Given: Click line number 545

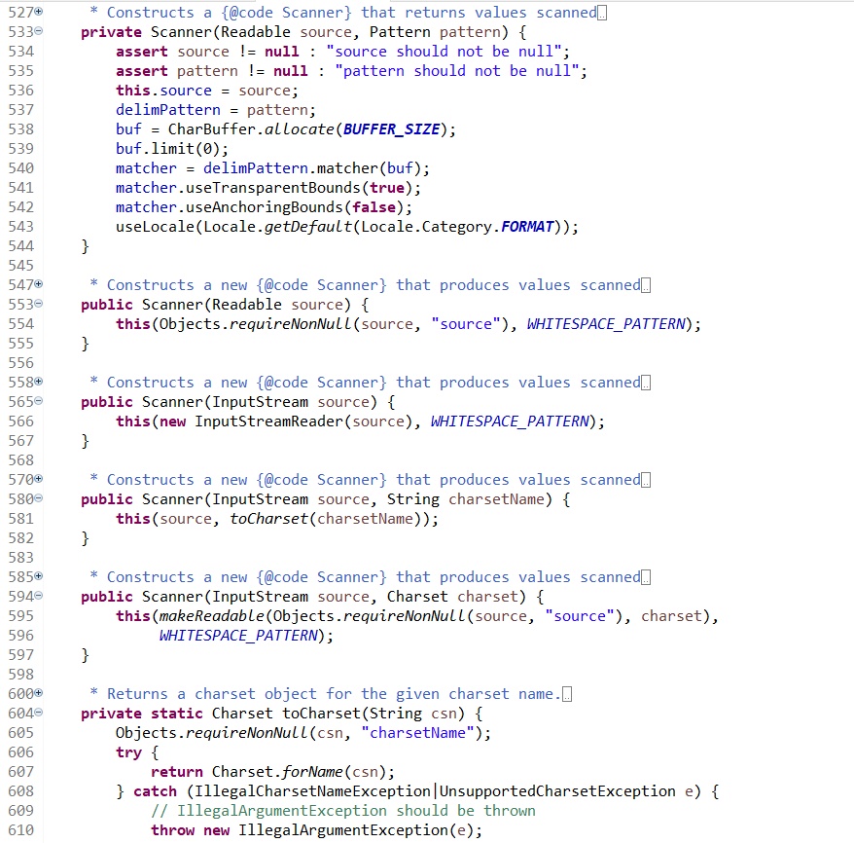Looking at the screenshot, I should pos(21,266).
